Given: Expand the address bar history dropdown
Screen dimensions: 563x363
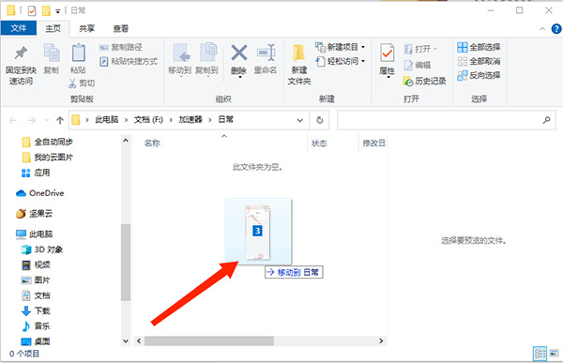Looking at the screenshot, I should [300, 120].
